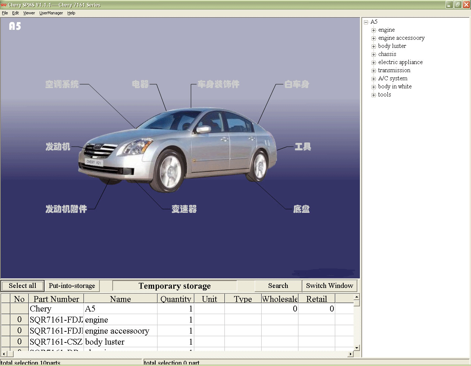Click the Select all button
471x366 pixels.
point(22,286)
